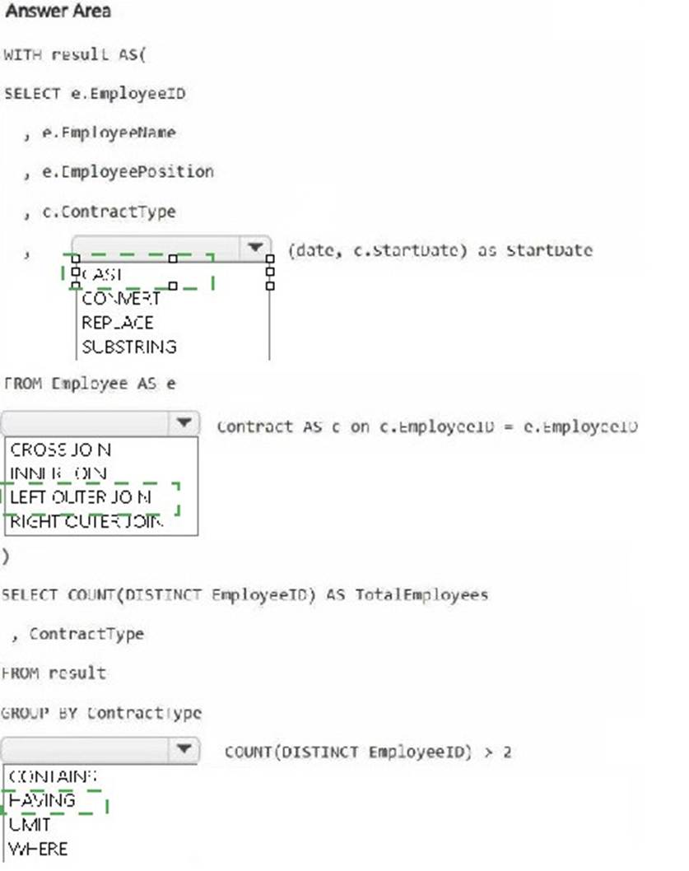Click the empty function combo box field
Screen dimensions: 689x871
coord(156,247)
